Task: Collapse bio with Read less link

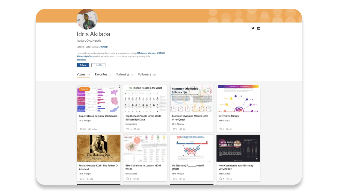Action: [81, 60]
